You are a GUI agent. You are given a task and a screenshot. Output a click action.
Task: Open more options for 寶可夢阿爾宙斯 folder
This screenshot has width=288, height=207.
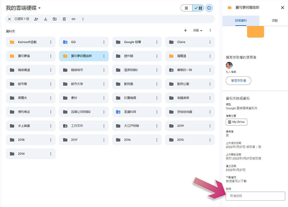coord(104,56)
